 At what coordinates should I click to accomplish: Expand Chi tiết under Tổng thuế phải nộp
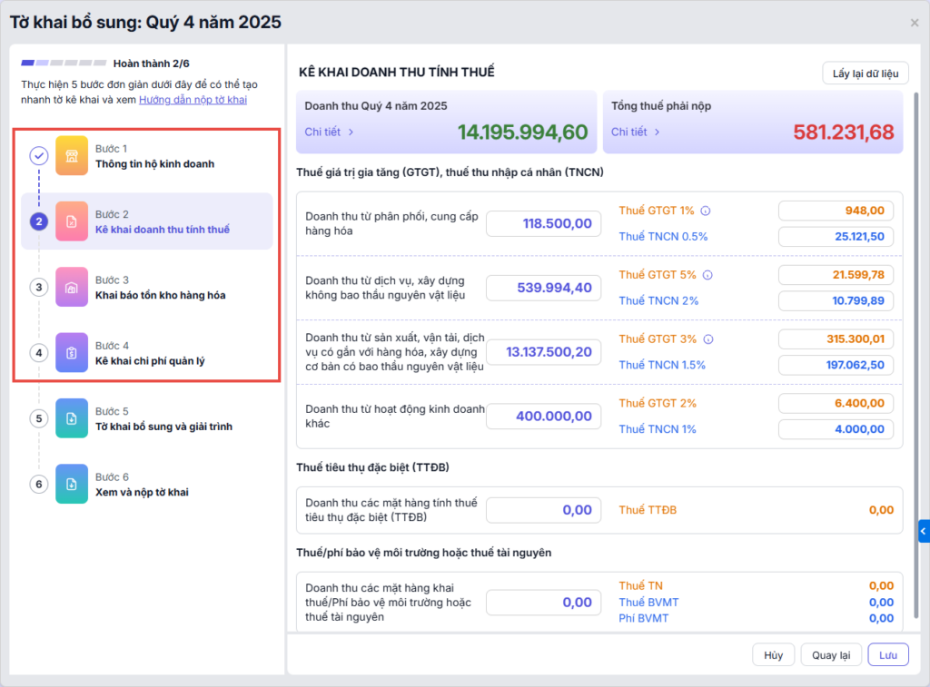click(x=635, y=132)
